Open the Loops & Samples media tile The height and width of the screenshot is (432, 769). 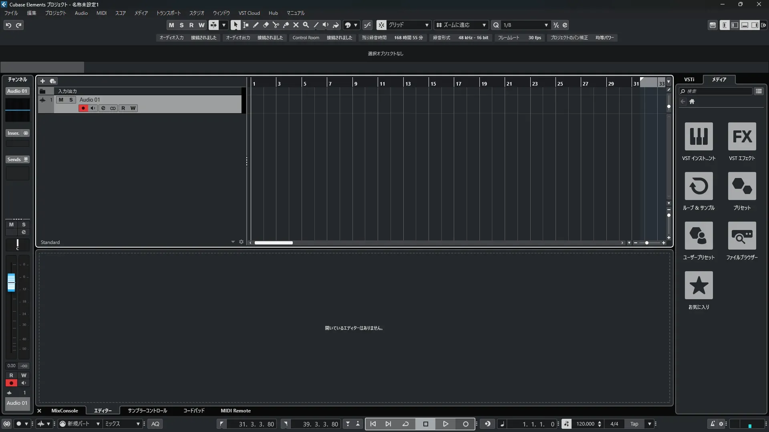pos(699,186)
